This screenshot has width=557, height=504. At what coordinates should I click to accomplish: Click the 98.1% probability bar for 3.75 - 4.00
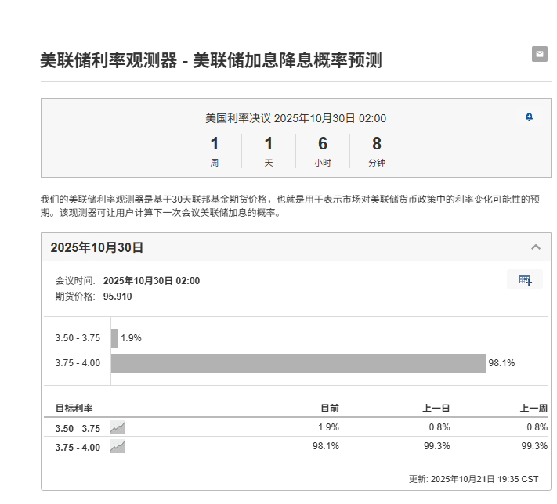coord(298,363)
